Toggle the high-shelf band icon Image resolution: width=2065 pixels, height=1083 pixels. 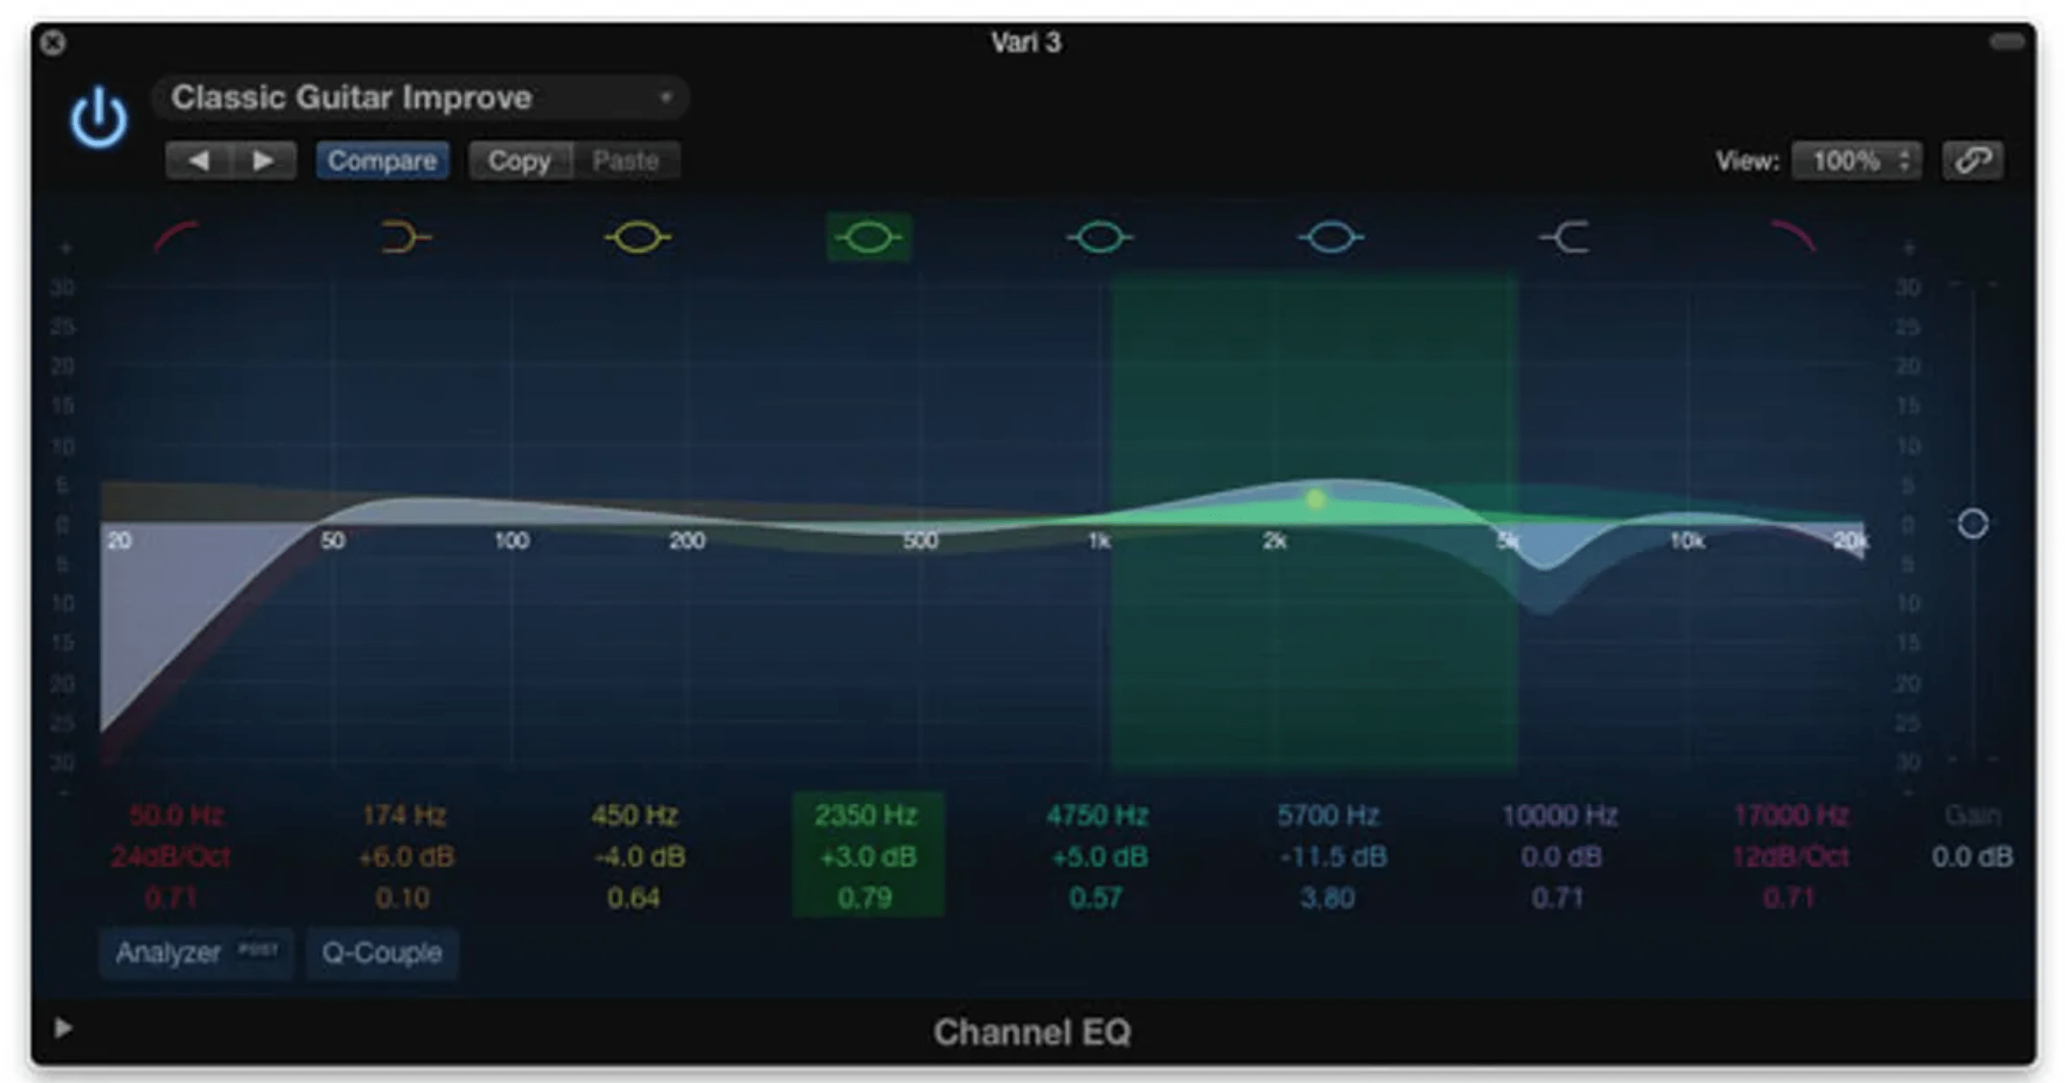pyautogui.click(x=1564, y=237)
